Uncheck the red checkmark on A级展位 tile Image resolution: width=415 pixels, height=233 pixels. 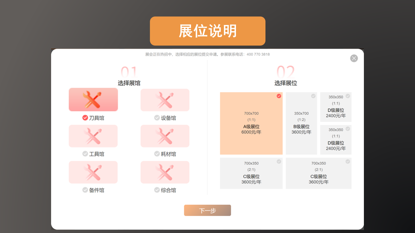coord(279,96)
